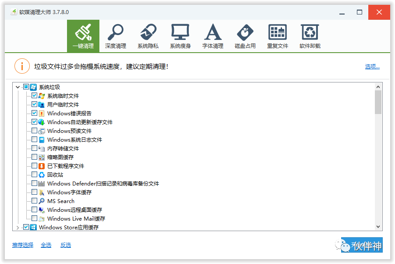This screenshot has width=395, height=264.
Task: Enable the 已下载程序文件 checkbox
Action: tap(34, 166)
